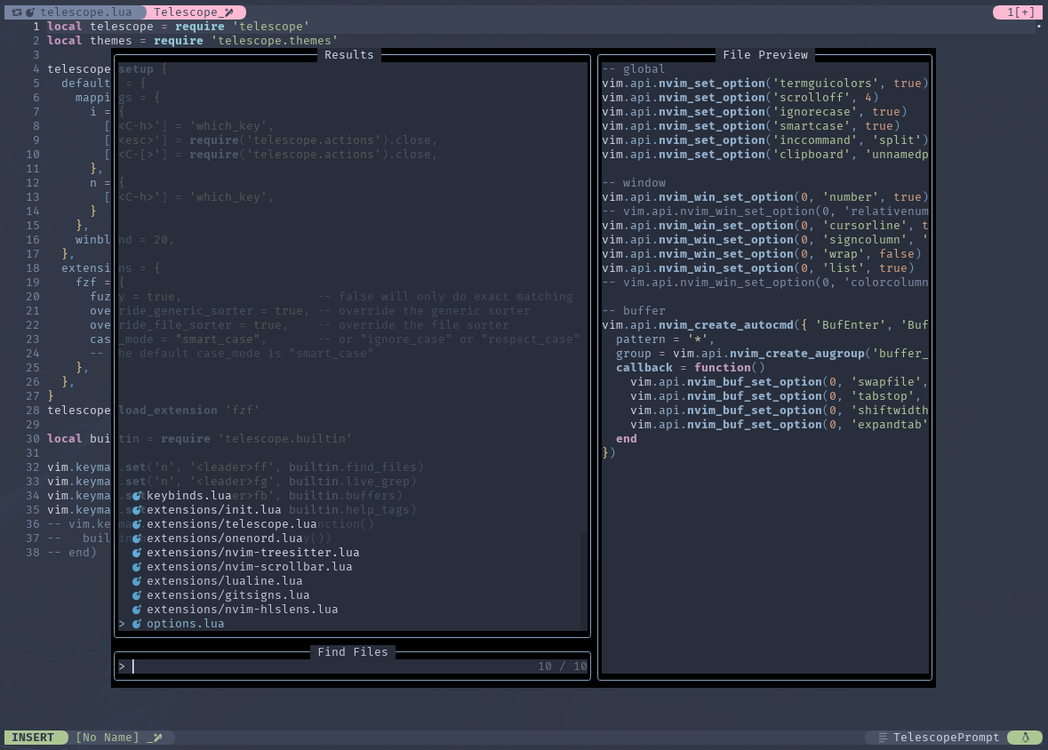Select keybinds.lua in the Results list
The image size is (1048, 750).
click(188, 495)
